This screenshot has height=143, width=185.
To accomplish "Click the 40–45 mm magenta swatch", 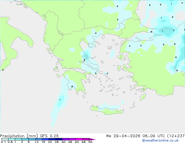I will pyautogui.click(x=79, y=139).
